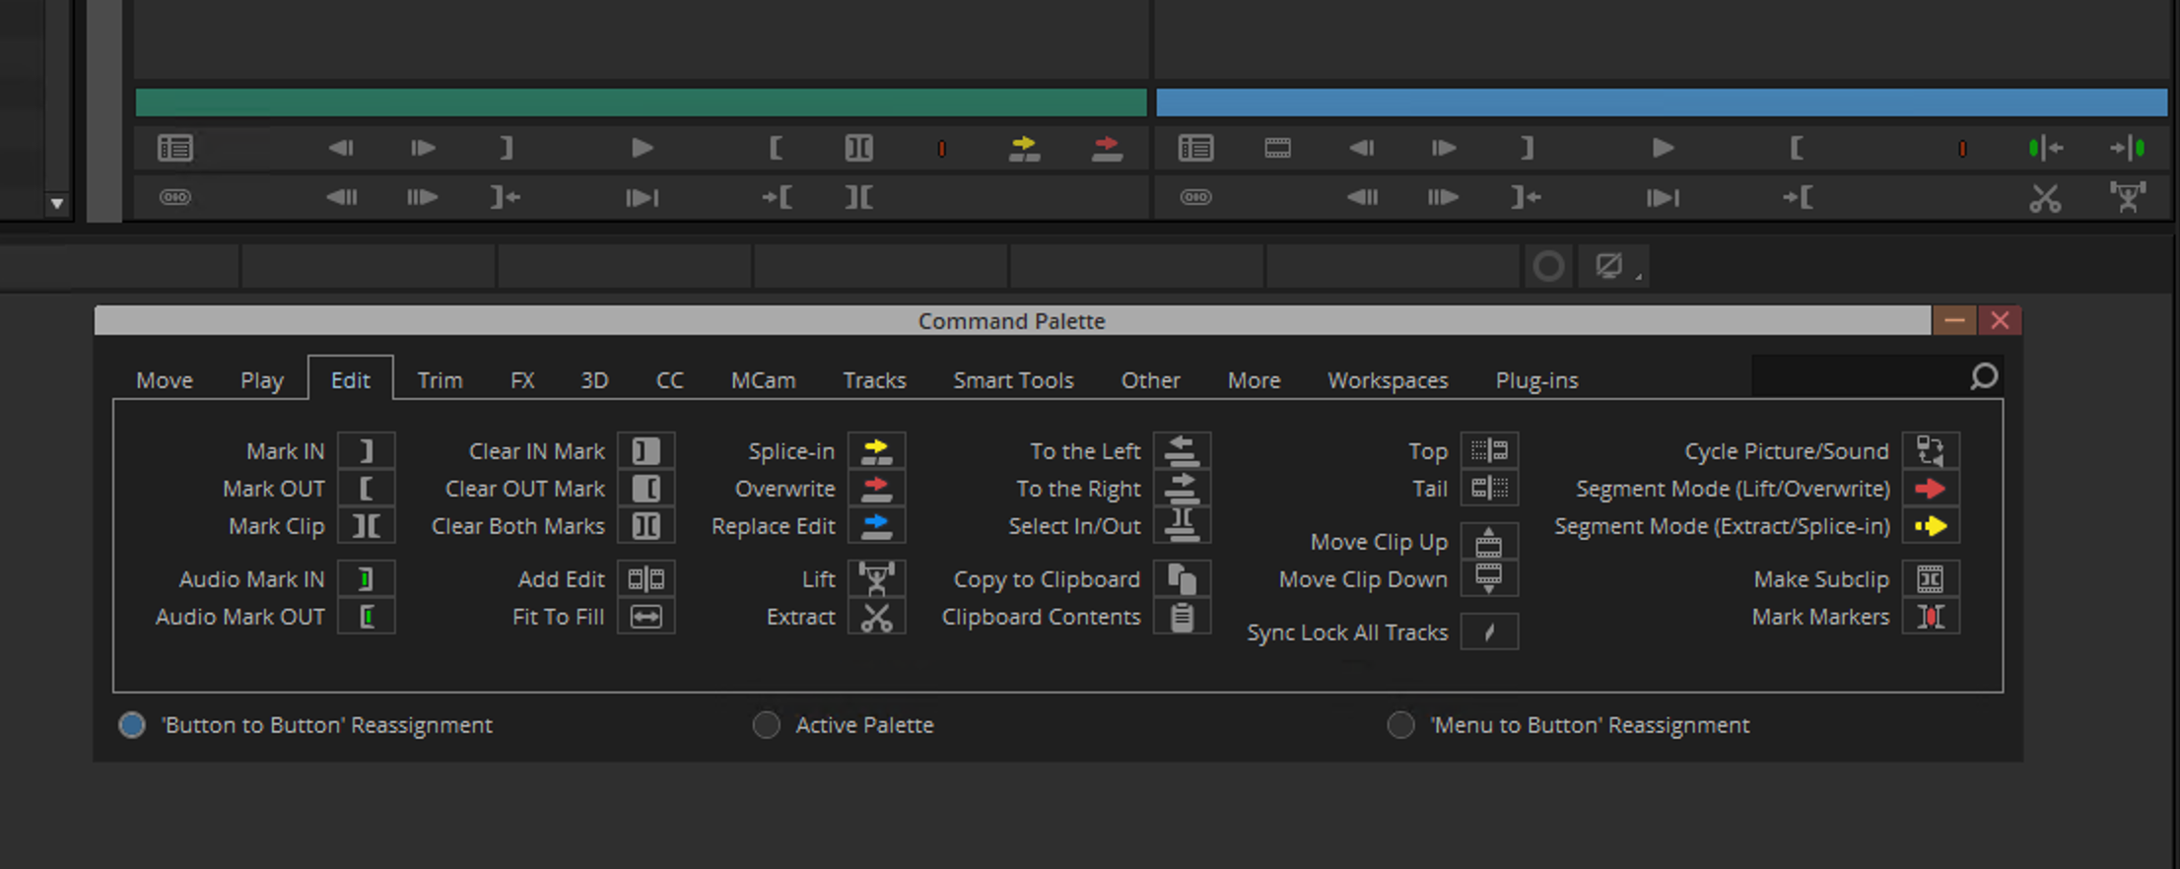Screen dimensions: 2180x869
Task: Click the Copy to Clipboard icon
Action: coord(1182,579)
